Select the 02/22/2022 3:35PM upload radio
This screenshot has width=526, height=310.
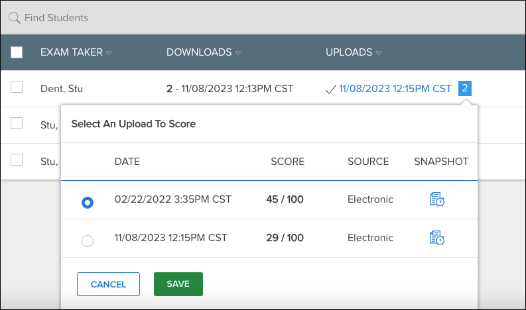coord(88,203)
